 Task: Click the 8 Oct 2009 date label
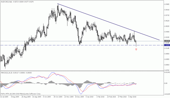pyautogui.click(x=47, y=97)
